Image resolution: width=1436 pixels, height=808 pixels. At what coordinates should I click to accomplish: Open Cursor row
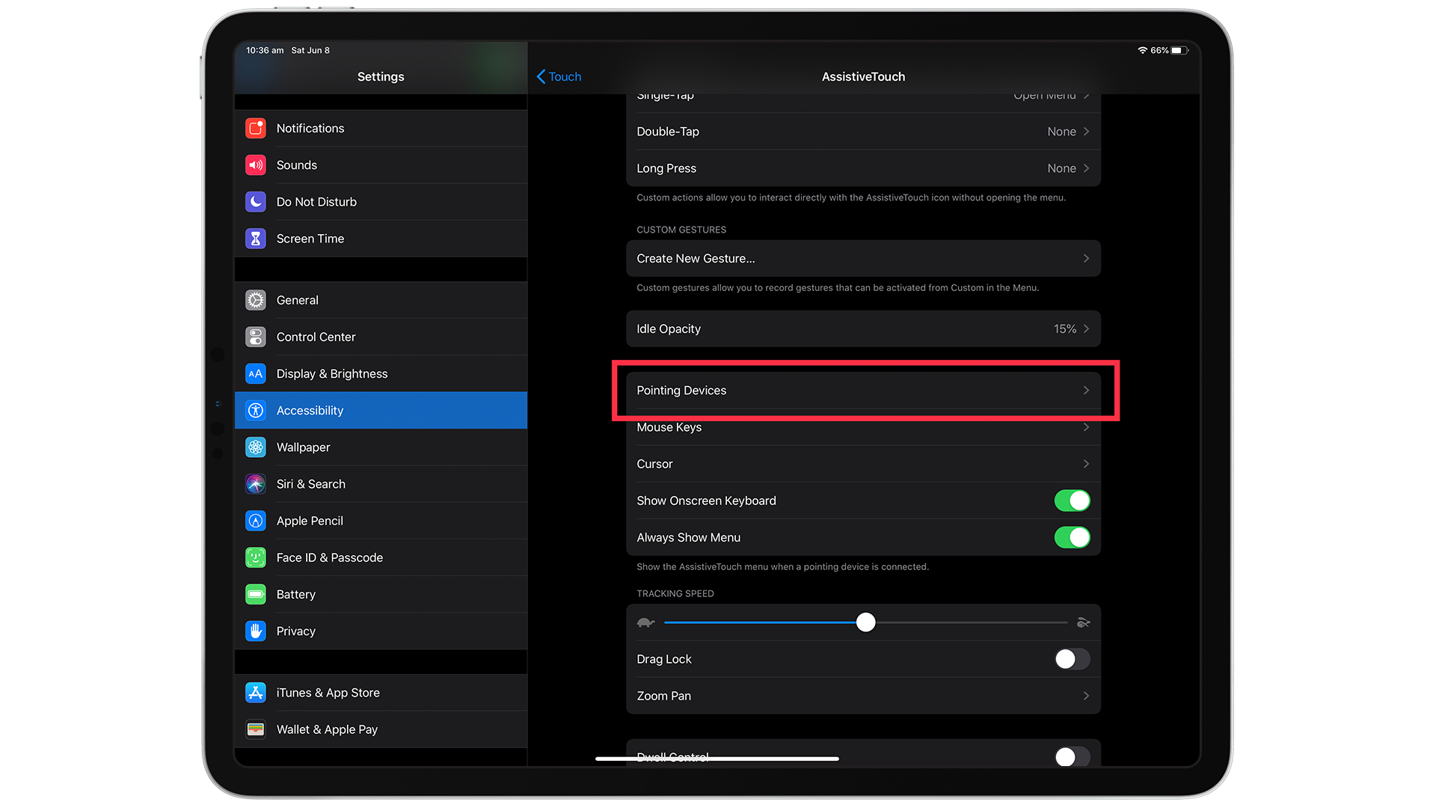[x=863, y=464]
